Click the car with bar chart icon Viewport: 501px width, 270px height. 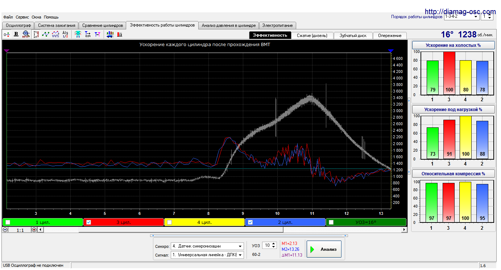(110, 34)
